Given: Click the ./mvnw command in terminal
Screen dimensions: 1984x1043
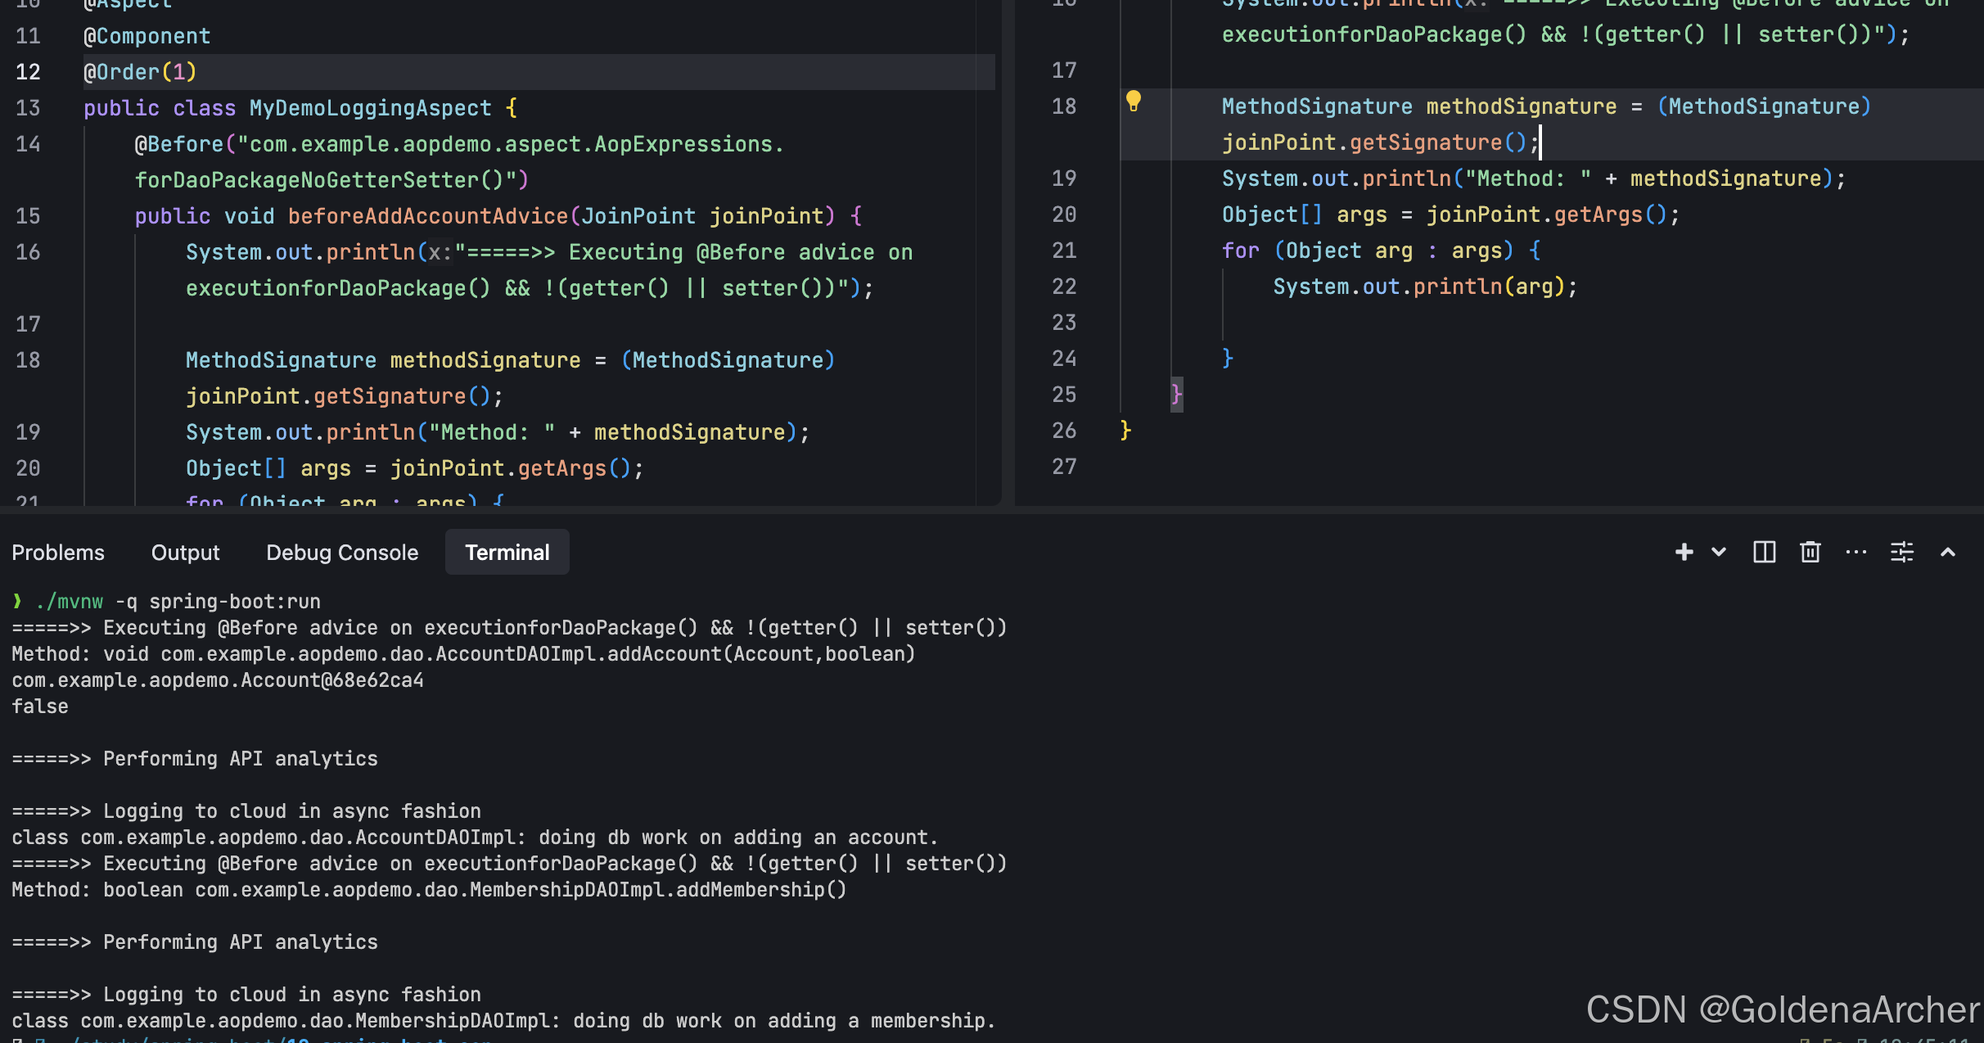Looking at the screenshot, I should click(69, 602).
